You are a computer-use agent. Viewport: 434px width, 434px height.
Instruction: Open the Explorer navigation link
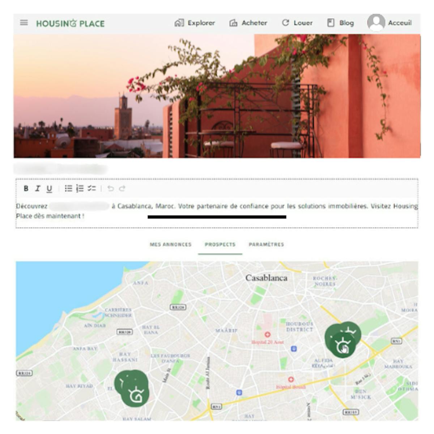coord(195,23)
